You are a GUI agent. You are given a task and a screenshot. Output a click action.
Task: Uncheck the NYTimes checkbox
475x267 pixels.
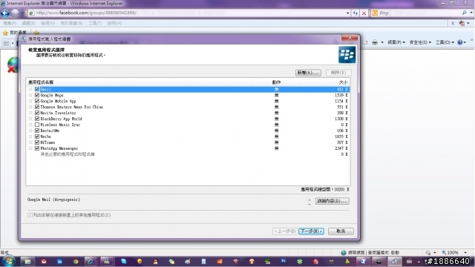coord(37,142)
